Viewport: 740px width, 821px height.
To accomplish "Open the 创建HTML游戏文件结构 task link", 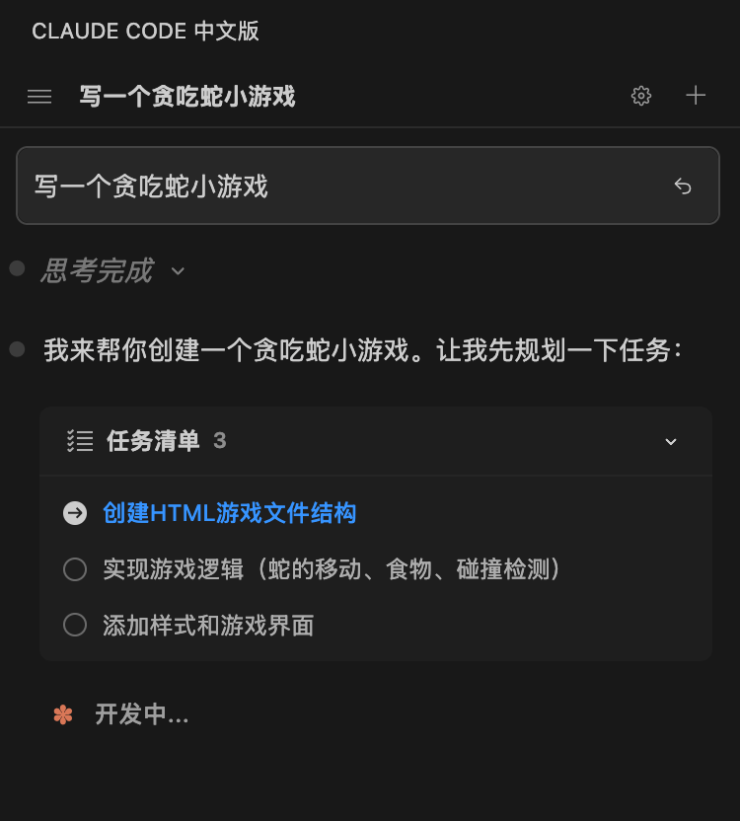I will coord(229,513).
